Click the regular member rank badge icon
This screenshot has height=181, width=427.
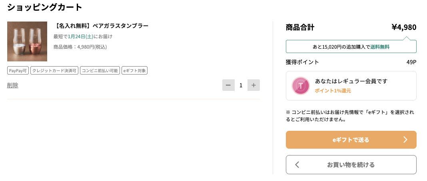pos(300,86)
